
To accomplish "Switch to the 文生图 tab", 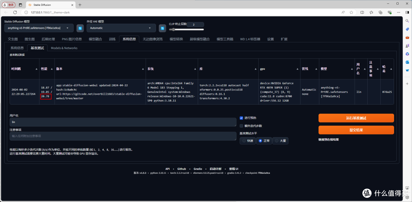I will [x=13, y=39].
